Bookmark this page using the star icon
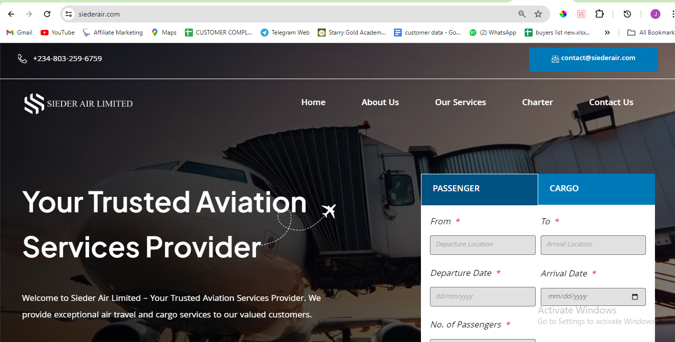 [x=538, y=14]
